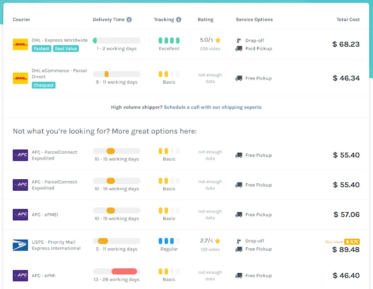Click the Regular tracking indicator for USPS
This screenshot has height=289, width=373.
coord(169,241)
